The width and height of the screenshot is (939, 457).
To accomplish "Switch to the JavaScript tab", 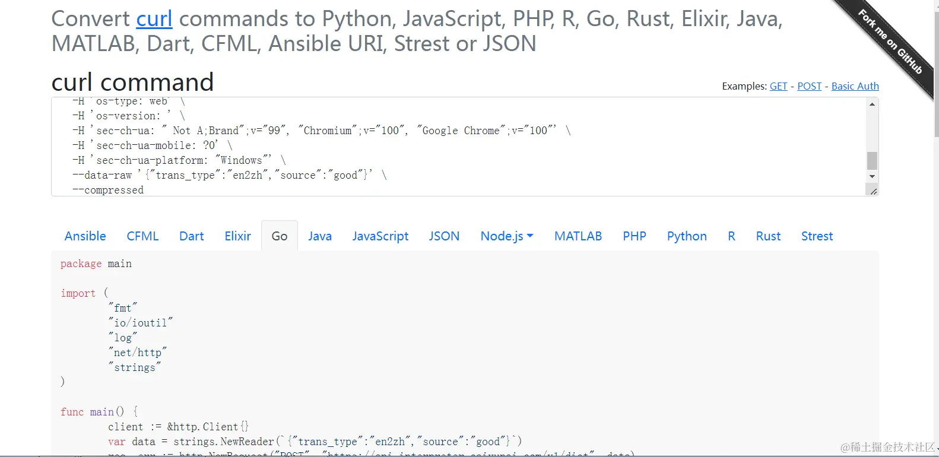I will pyautogui.click(x=380, y=236).
